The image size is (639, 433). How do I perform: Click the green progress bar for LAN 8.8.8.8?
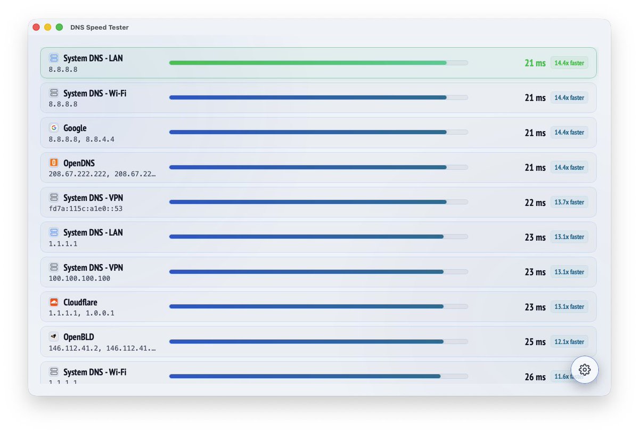318,63
